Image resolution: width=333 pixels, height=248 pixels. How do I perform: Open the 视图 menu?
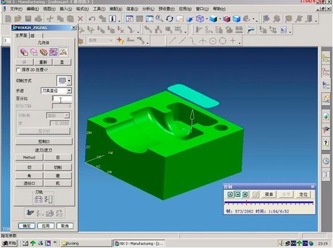coord(49,9)
